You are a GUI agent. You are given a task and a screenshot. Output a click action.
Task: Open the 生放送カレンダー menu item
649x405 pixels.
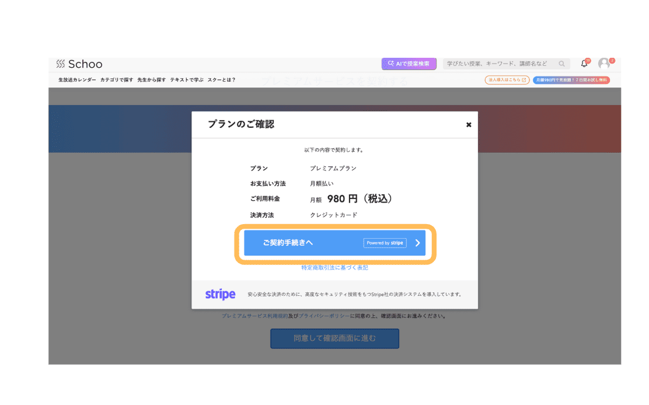tap(77, 80)
